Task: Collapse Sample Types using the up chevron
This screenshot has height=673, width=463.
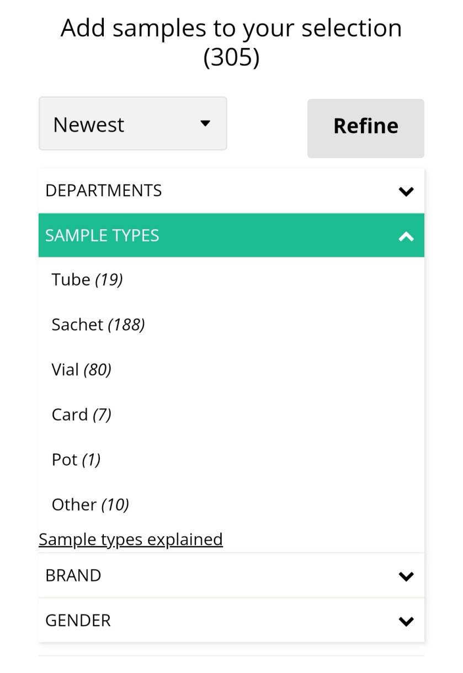Action: click(x=406, y=236)
